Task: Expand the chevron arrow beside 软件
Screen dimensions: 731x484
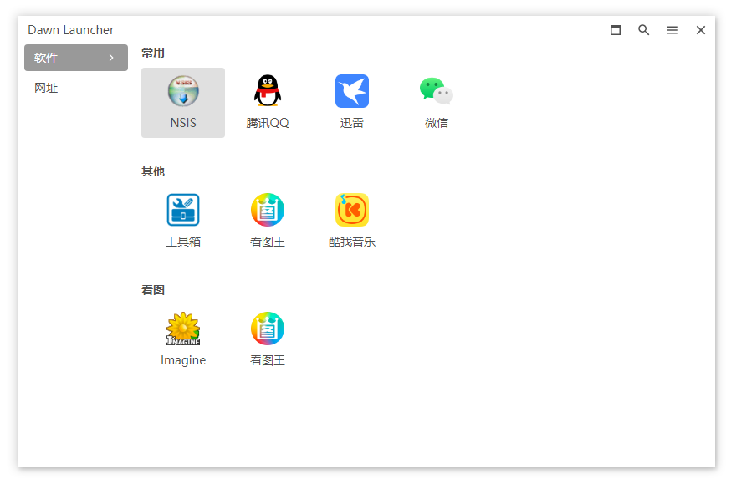Action: click(x=111, y=58)
